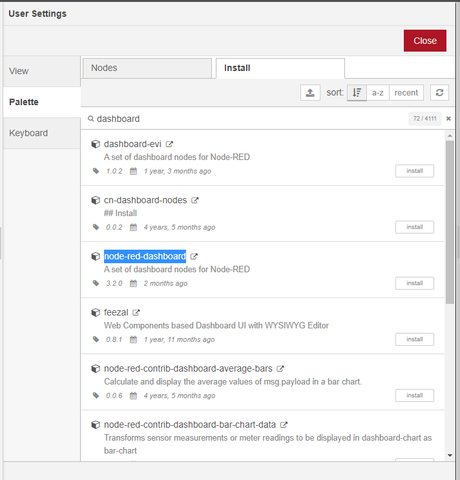
Task: Click the '## Install' description text
Action: point(120,213)
